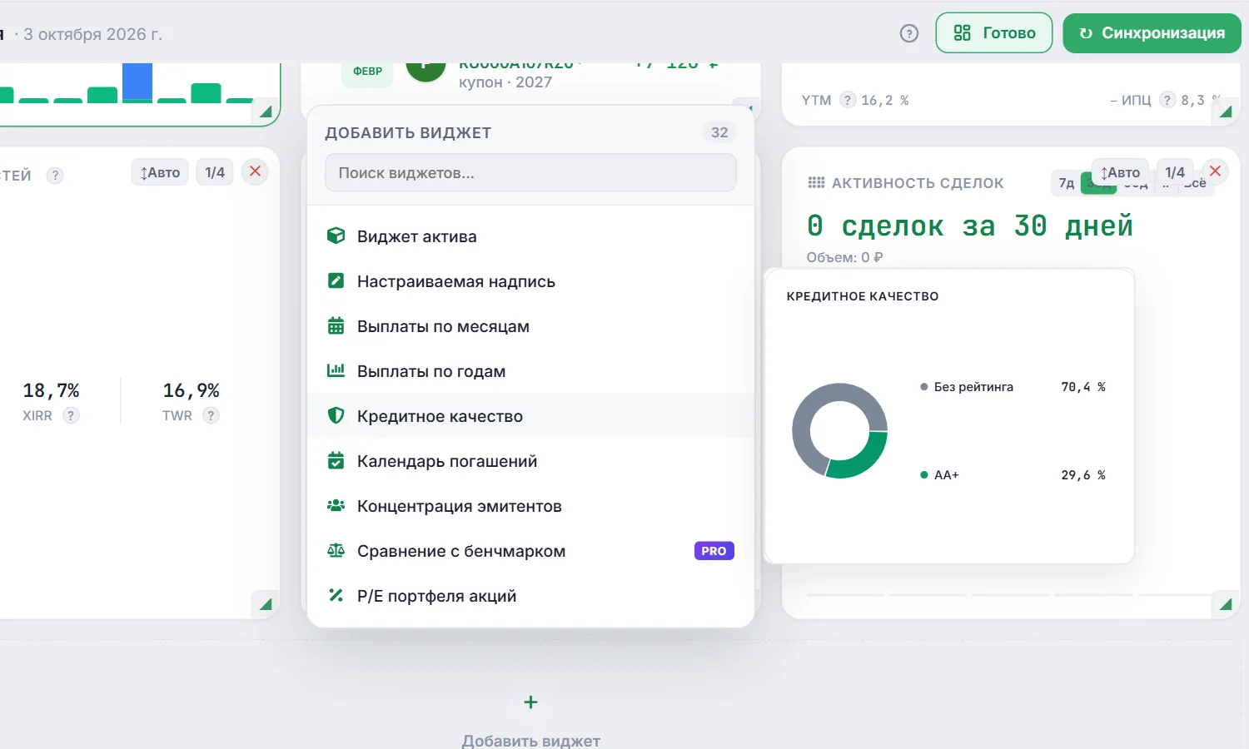1249x749 pixels.
Task: Click the plus icon to add widget
Action: pos(530,702)
